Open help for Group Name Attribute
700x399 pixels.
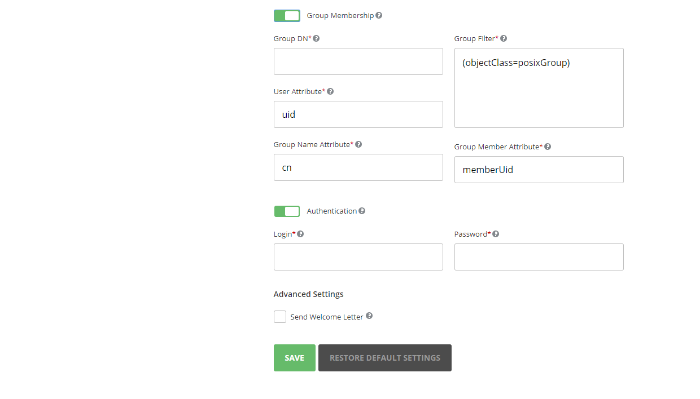pyautogui.click(x=358, y=144)
